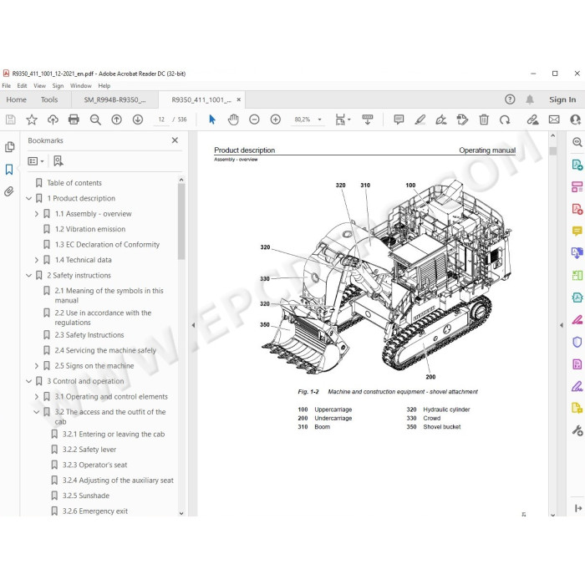Click the page number input field
This screenshot has height=585, width=585.
tap(161, 120)
